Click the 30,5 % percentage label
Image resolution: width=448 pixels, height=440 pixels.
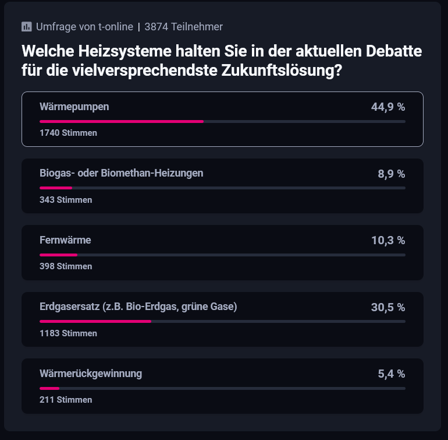(x=388, y=307)
